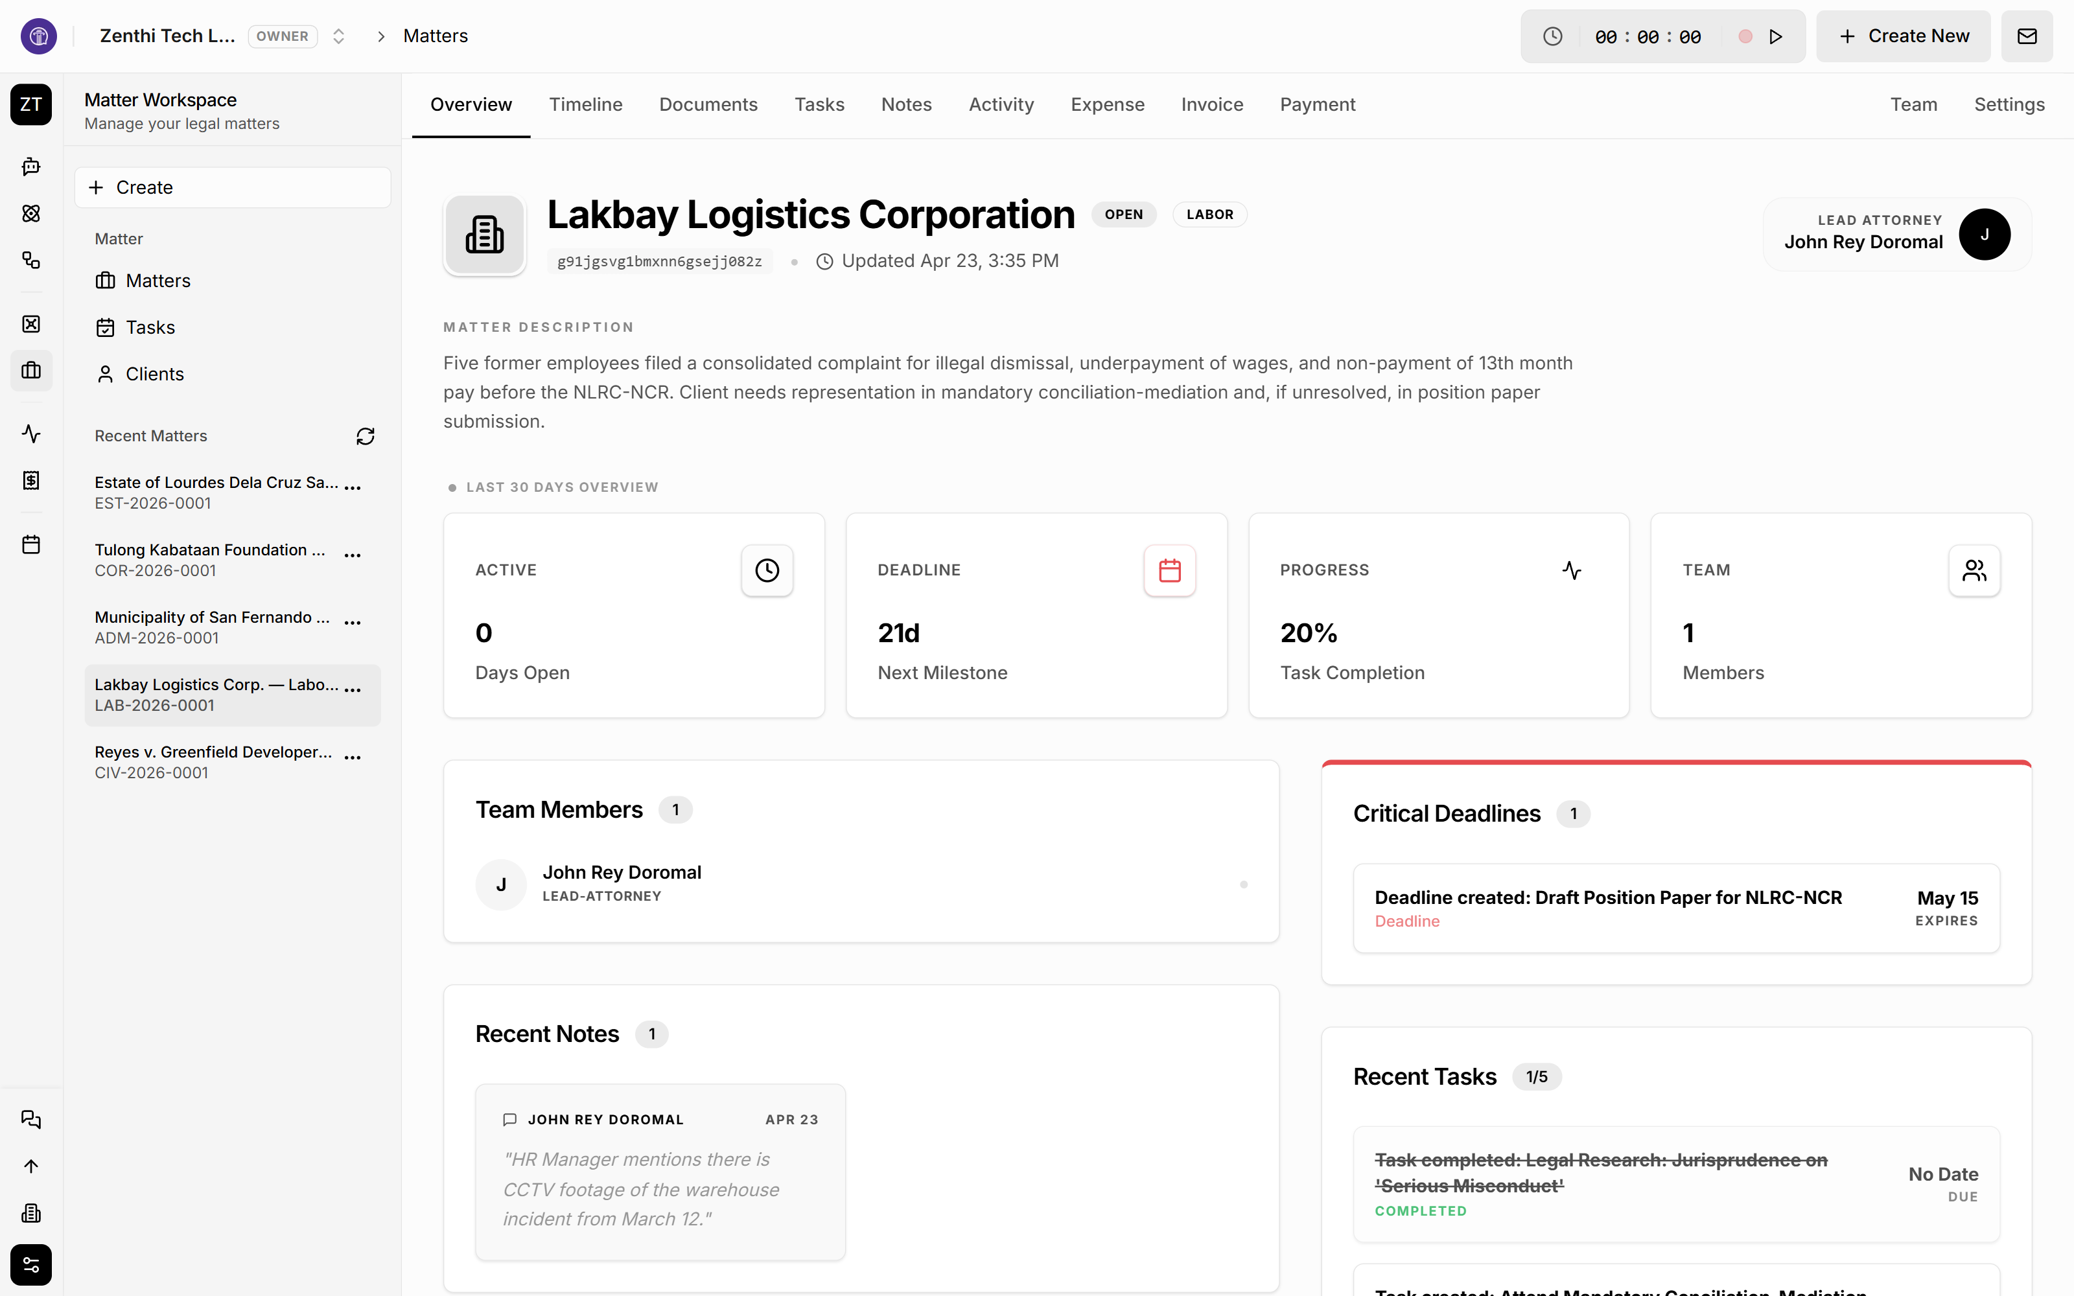Click the Matters breadcrumb link
Image resolution: width=2074 pixels, height=1296 pixels.
(x=436, y=36)
